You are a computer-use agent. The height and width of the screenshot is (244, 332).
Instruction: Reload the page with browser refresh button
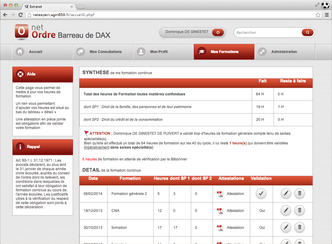(x=21, y=15)
